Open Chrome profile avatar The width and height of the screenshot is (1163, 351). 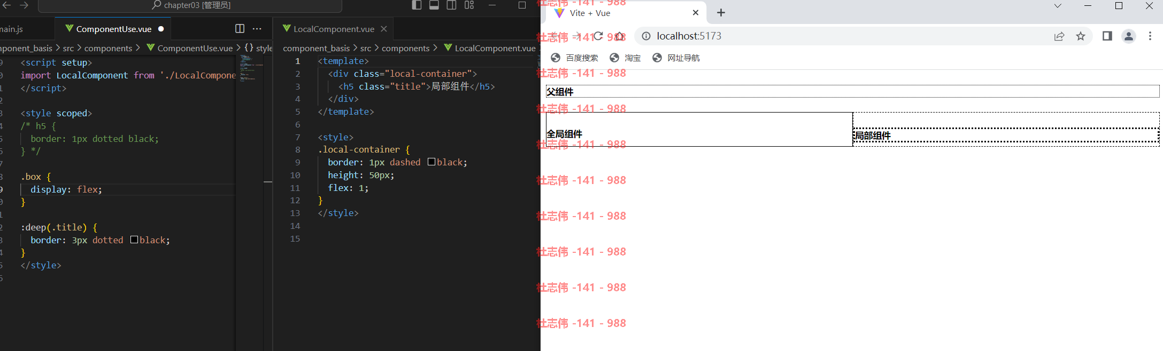tap(1128, 36)
